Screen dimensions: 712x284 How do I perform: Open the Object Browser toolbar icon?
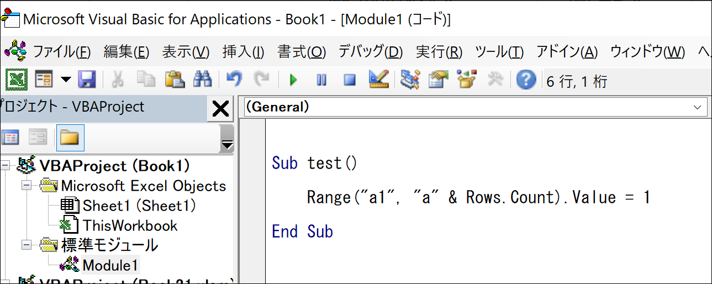(467, 80)
